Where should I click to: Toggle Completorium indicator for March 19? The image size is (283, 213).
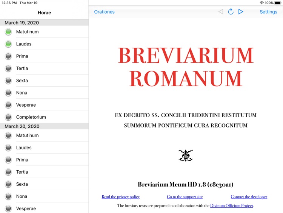pos(8,117)
